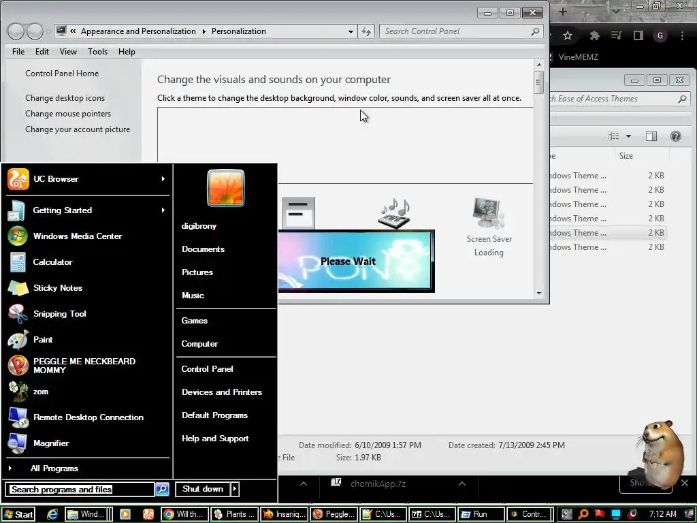The height and width of the screenshot is (523, 697).
Task: Switch to Insaniq taskbar window
Action: pyautogui.click(x=284, y=514)
